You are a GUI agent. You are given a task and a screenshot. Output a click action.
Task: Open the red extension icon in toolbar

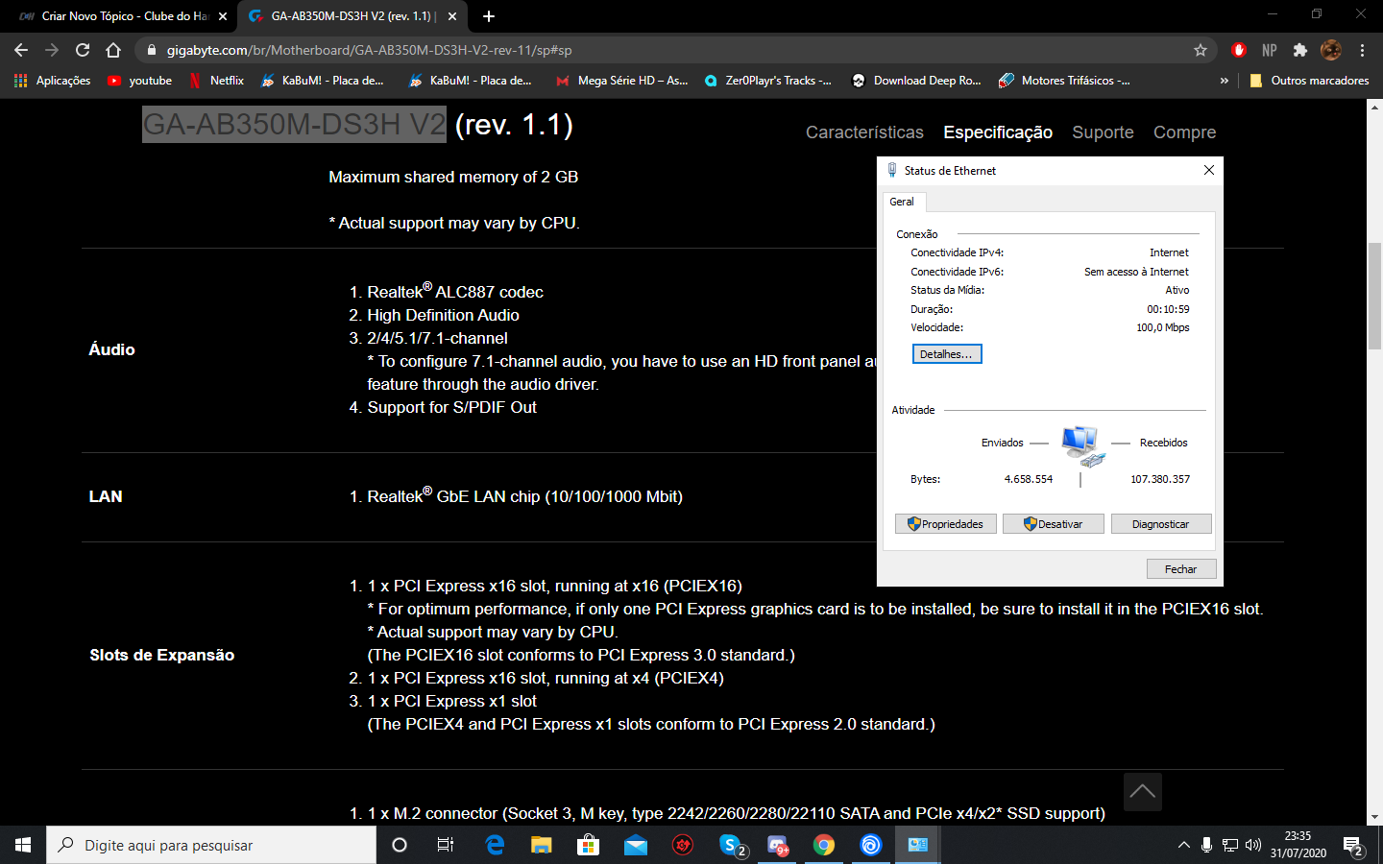1239,50
